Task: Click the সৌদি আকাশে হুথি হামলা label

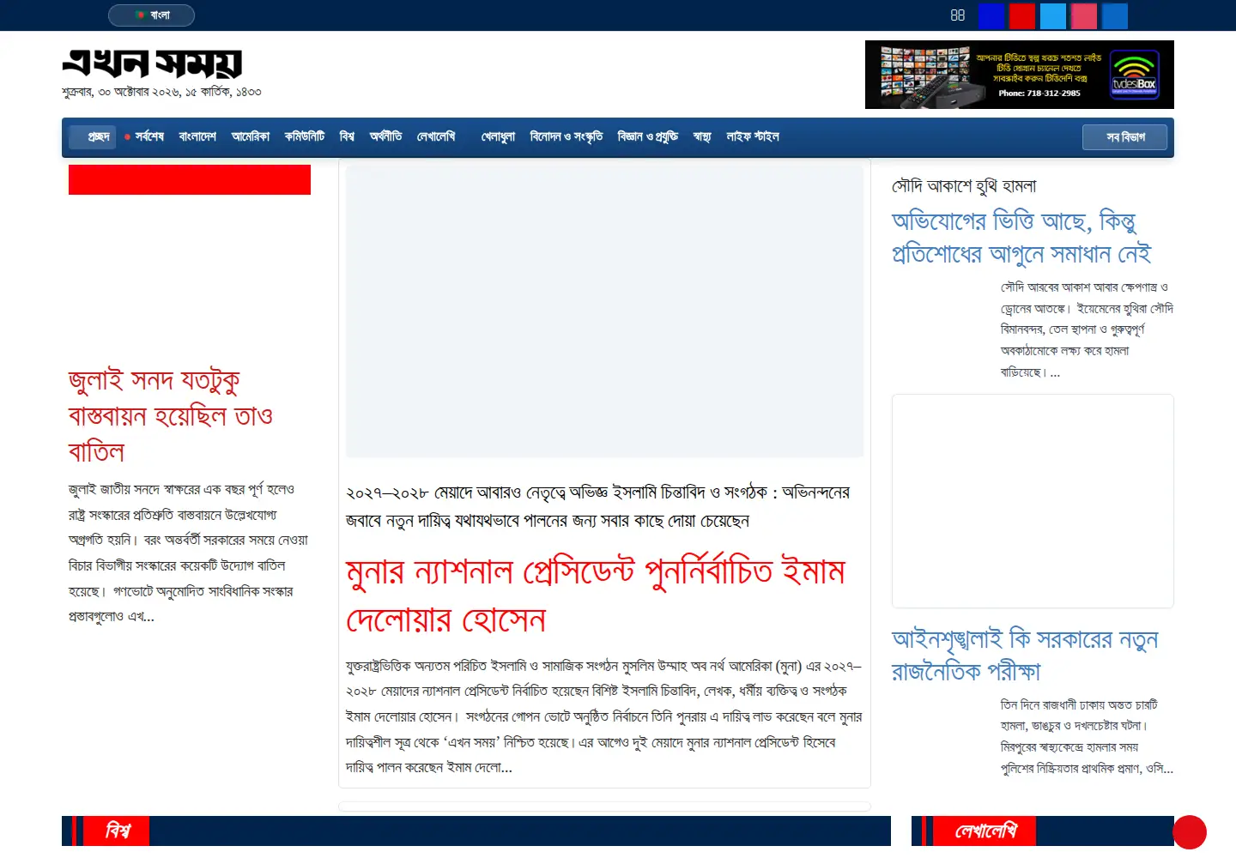Action: point(964,186)
